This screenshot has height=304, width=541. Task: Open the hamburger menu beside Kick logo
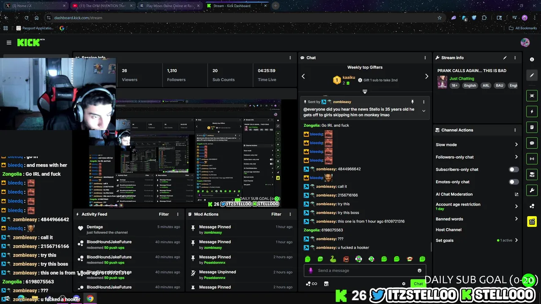pos(9,43)
